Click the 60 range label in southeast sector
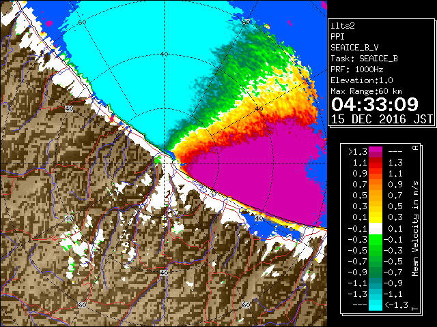This screenshot has height=327, width=437. click(x=246, y=305)
